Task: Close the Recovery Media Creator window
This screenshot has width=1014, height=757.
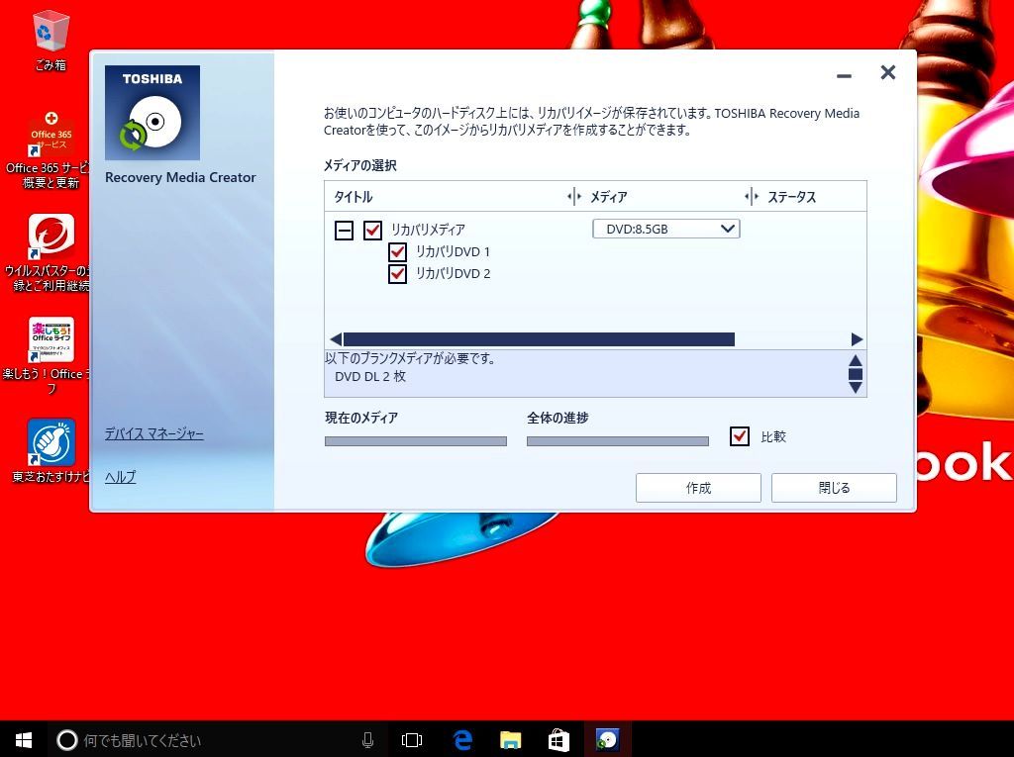Action: (888, 72)
